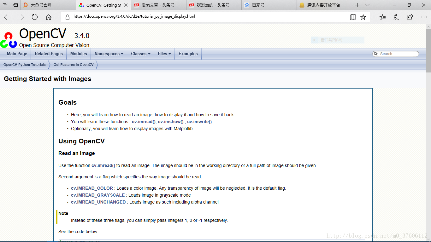Click the Open Source Computer Vision tagline
Screen dimensions: 431x242
click(54, 45)
